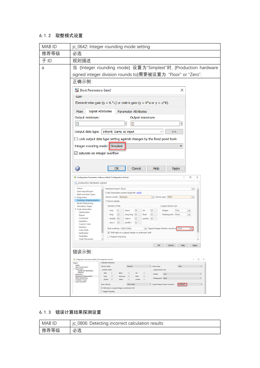Enable Support long long in jc0642a_OK window

(102, 291)
